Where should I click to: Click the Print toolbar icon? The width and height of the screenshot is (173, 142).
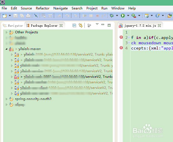28,16
